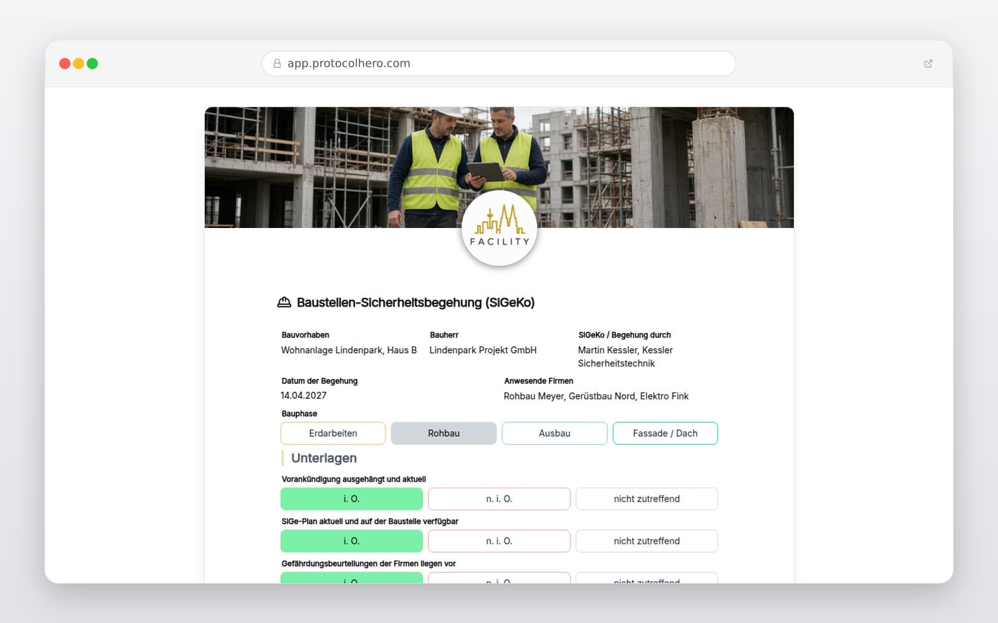Mark Vorankündigung ausgehängt as n. i. O.
Image resolution: width=998 pixels, height=623 pixels.
(x=499, y=499)
